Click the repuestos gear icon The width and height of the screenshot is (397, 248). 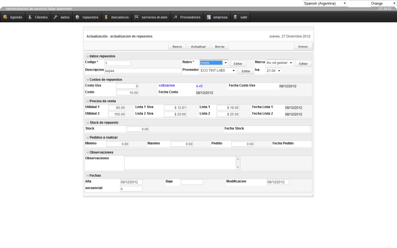(x=77, y=17)
